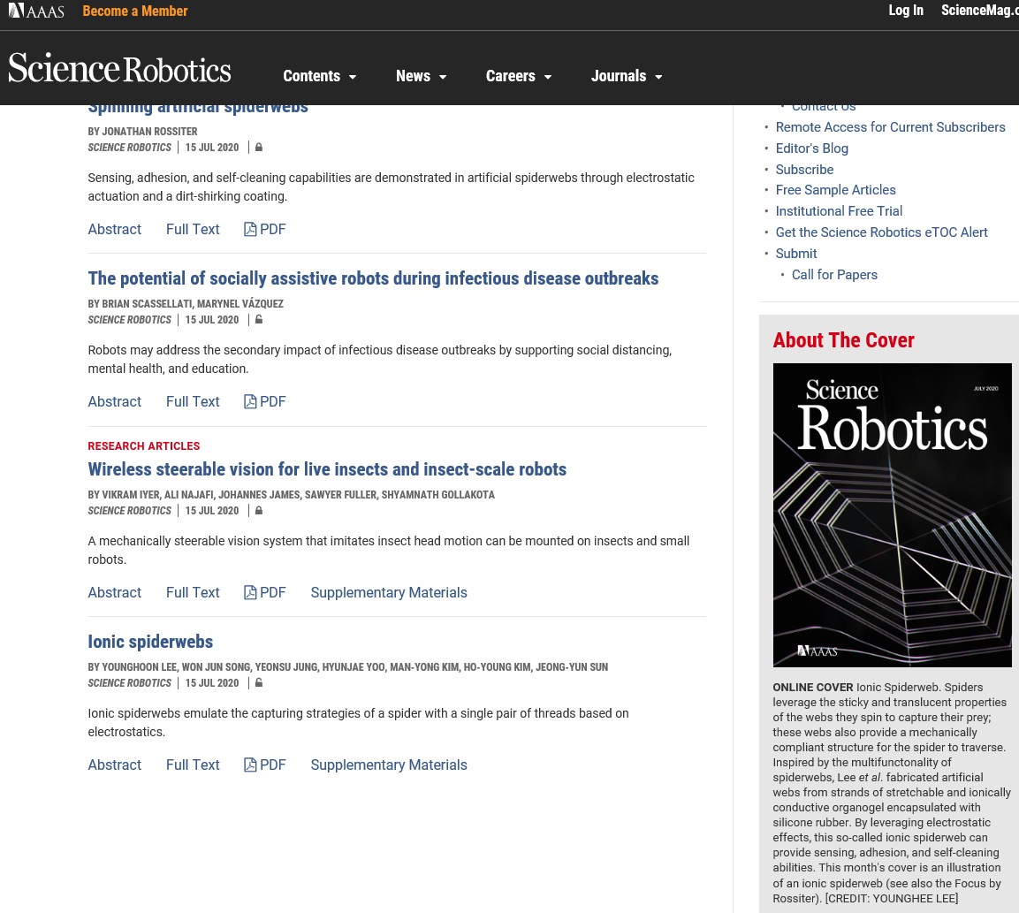Click the lock icon on the infectious disease article
1019x913 pixels.
pyautogui.click(x=258, y=319)
